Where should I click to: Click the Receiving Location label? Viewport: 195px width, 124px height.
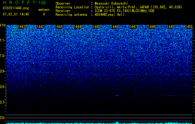click(72, 7)
